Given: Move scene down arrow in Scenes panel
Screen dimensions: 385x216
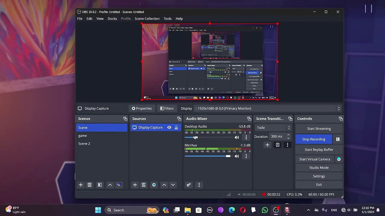Looking at the screenshot, I should [x=119, y=185].
